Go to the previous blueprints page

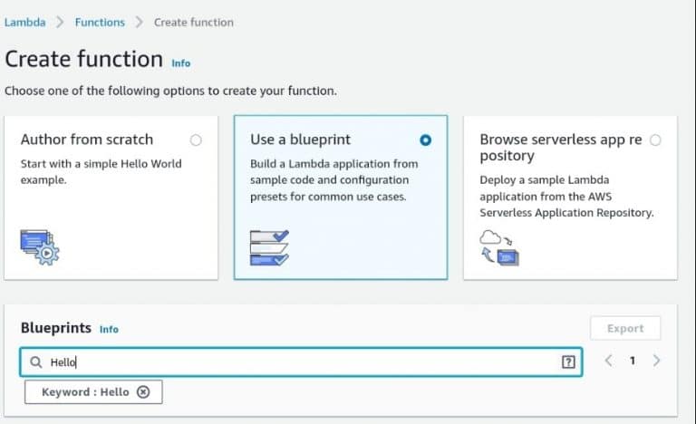coord(609,361)
